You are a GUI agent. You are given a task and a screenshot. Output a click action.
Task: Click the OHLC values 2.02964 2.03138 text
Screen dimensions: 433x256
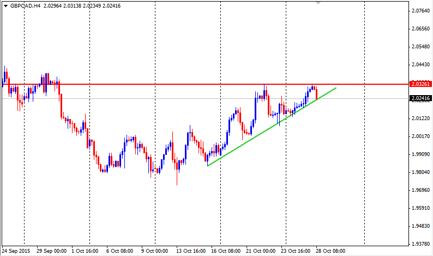(x=62, y=6)
